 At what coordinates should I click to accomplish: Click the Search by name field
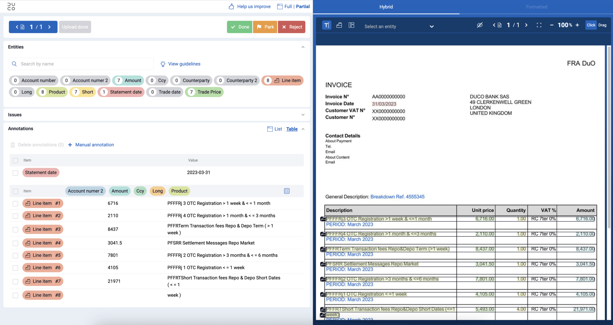point(81,64)
